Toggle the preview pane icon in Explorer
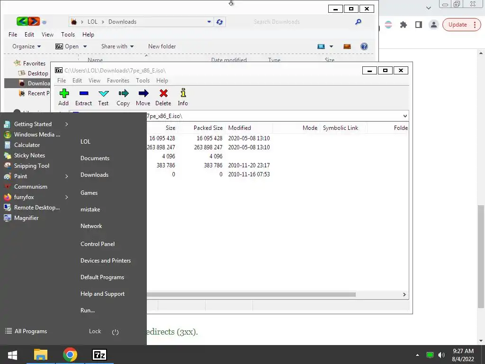The width and height of the screenshot is (485, 364). click(347, 46)
